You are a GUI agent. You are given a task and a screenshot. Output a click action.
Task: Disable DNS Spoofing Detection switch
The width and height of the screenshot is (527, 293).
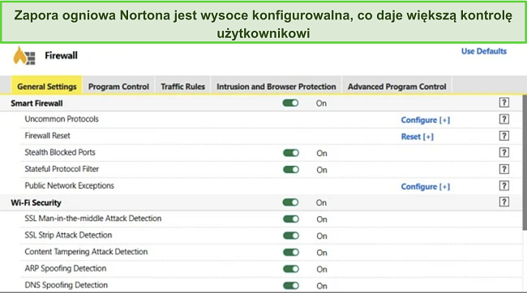point(291,286)
